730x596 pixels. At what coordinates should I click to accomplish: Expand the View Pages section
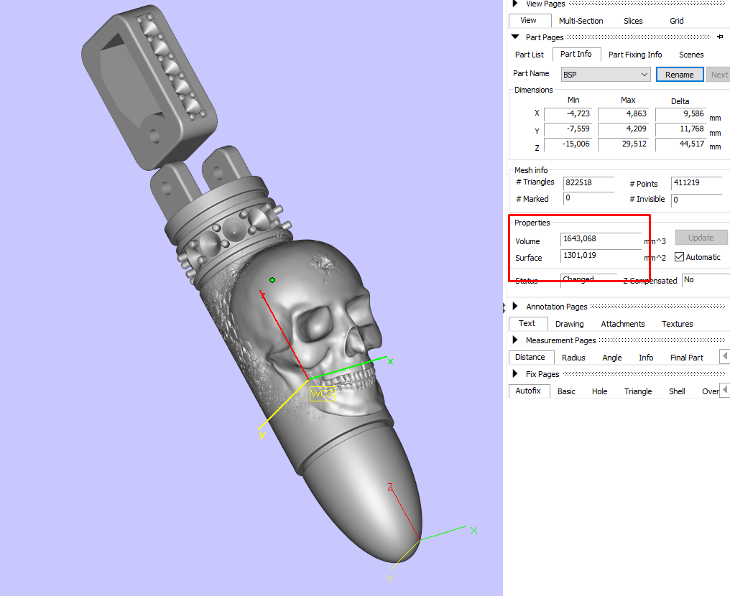(x=515, y=4)
